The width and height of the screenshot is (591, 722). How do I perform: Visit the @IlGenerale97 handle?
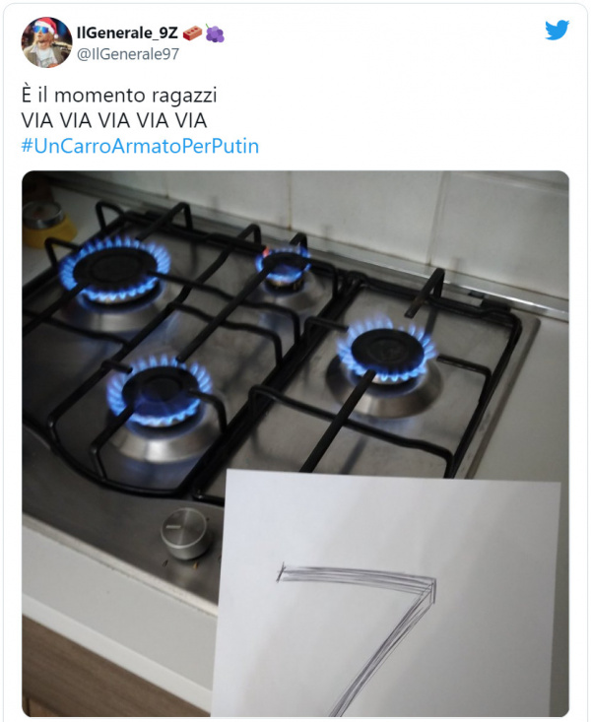pyautogui.click(x=128, y=54)
